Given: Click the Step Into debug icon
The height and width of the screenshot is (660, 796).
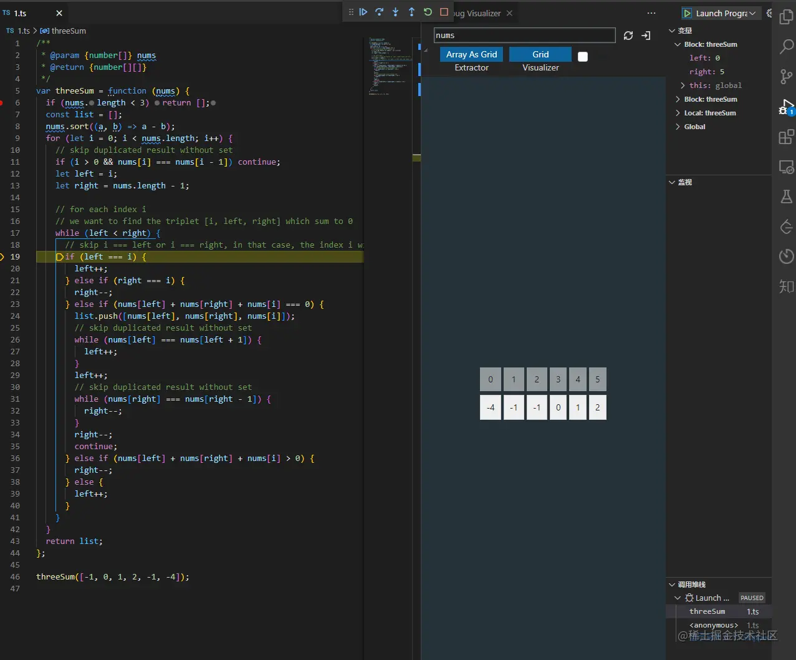Looking at the screenshot, I should point(395,12).
